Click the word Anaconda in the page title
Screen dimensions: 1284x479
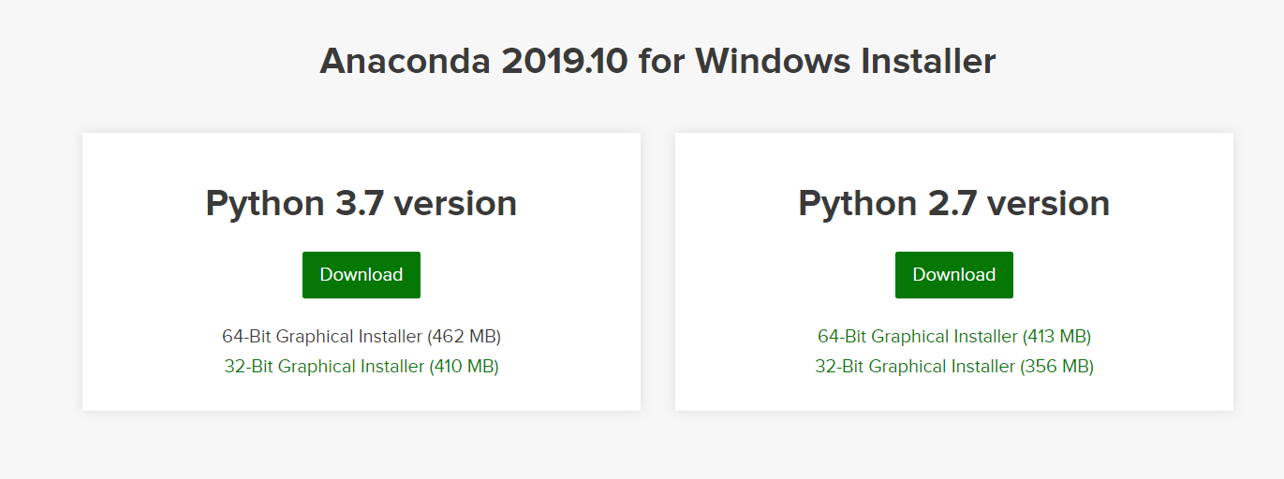click(x=406, y=62)
